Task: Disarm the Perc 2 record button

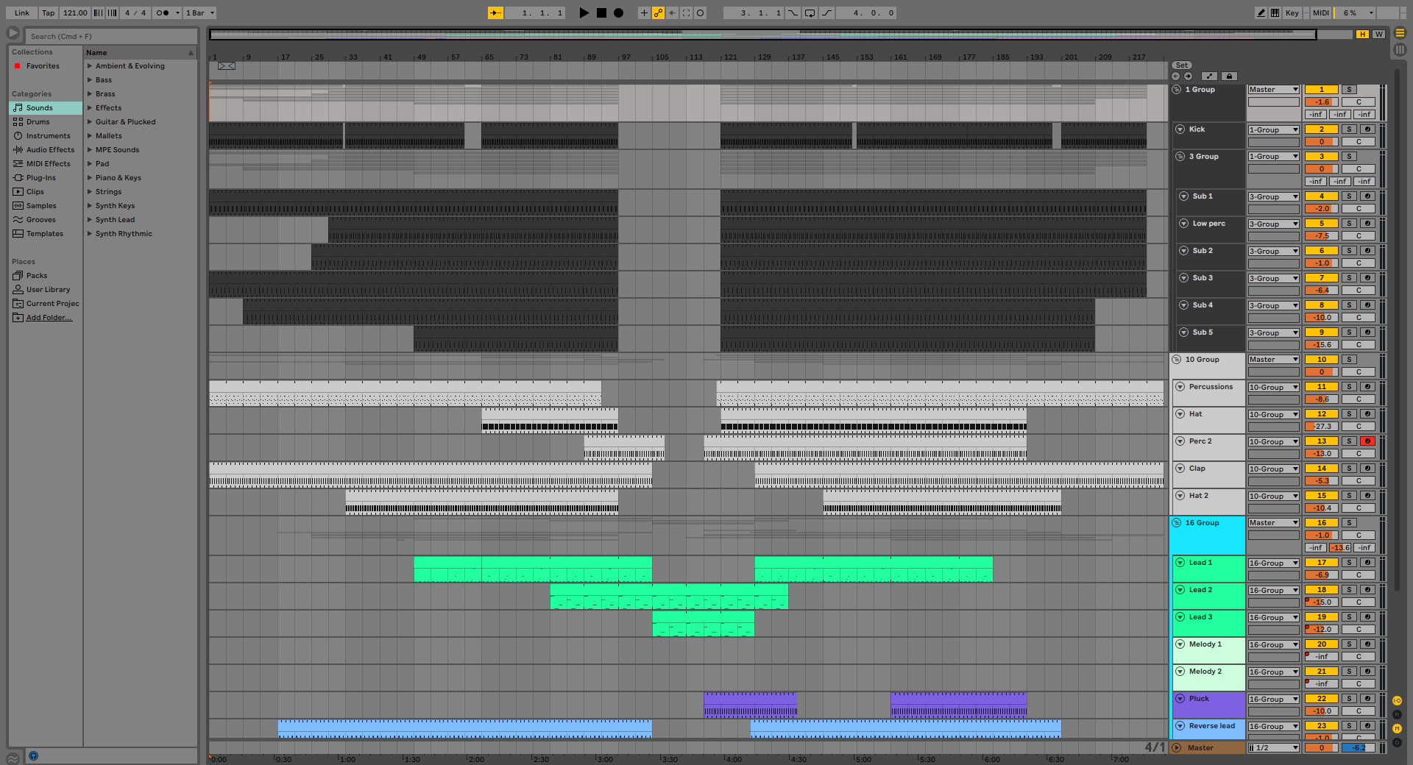Action: (1367, 441)
